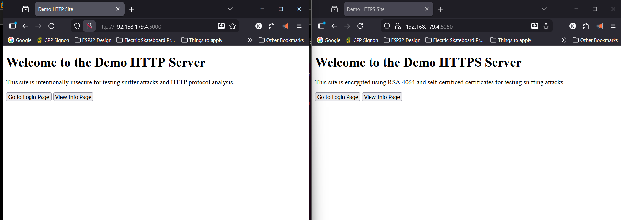Image resolution: width=621 pixels, height=220 pixels.
Task: Click Go to Login Page on HTTP server
Action: coord(29,97)
